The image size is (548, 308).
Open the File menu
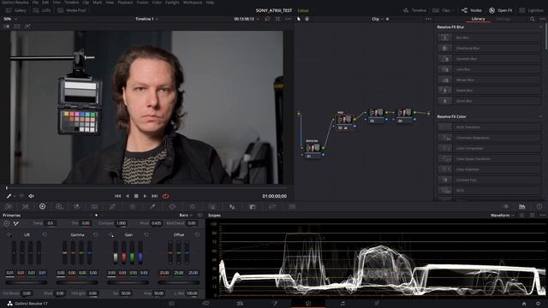point(35,3)
